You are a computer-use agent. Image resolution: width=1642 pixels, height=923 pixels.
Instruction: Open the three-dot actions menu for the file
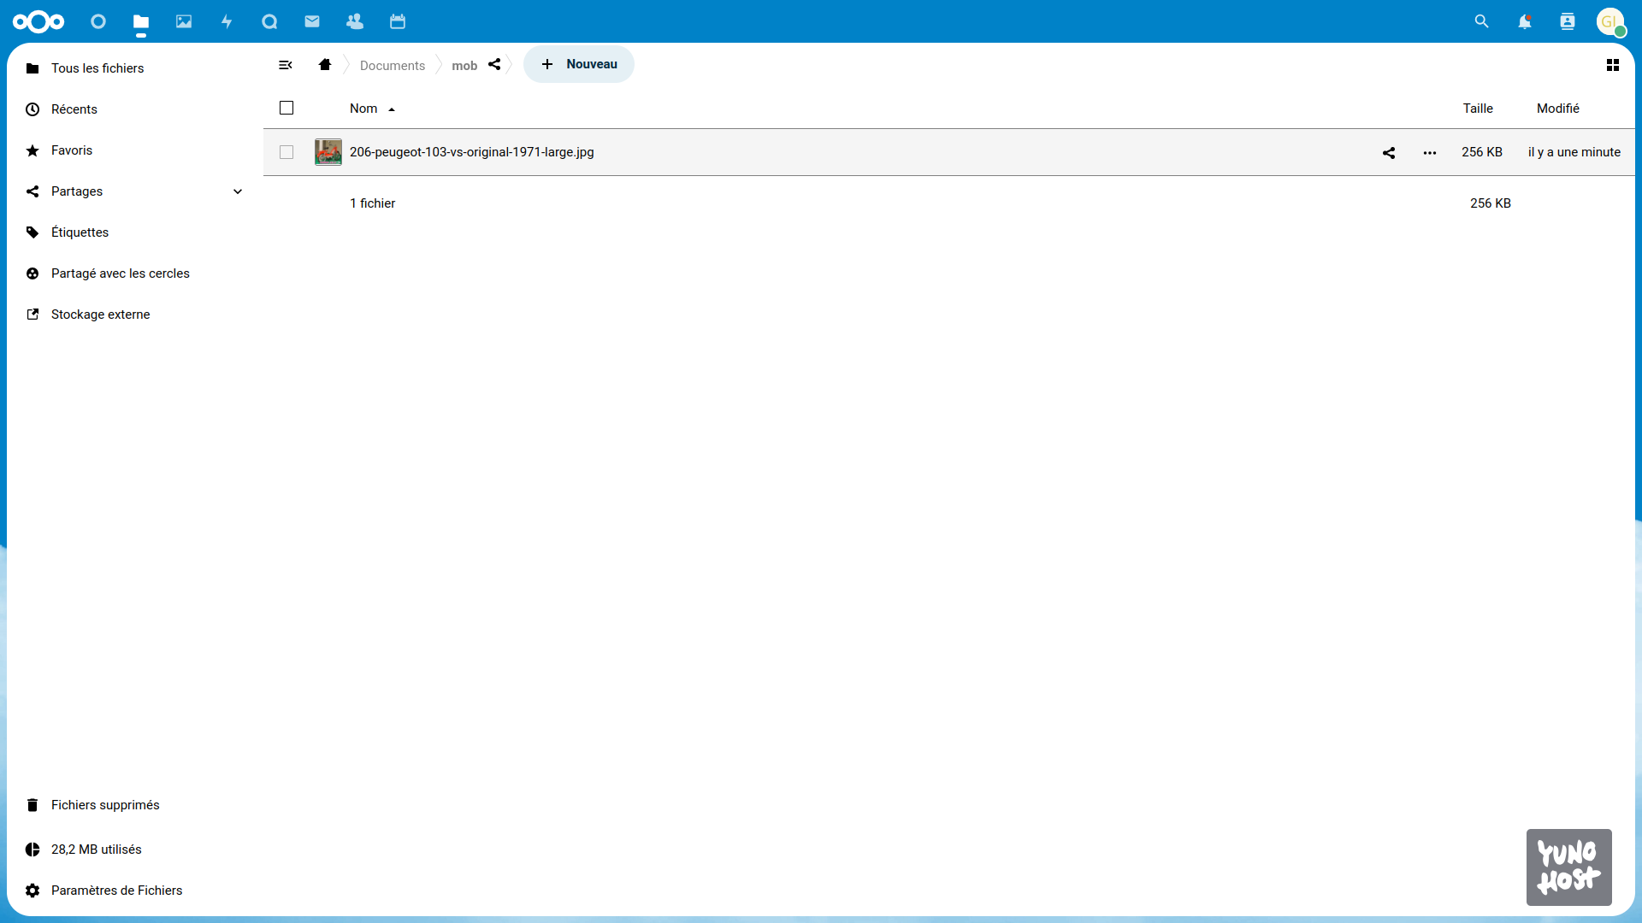(1430, 153)
